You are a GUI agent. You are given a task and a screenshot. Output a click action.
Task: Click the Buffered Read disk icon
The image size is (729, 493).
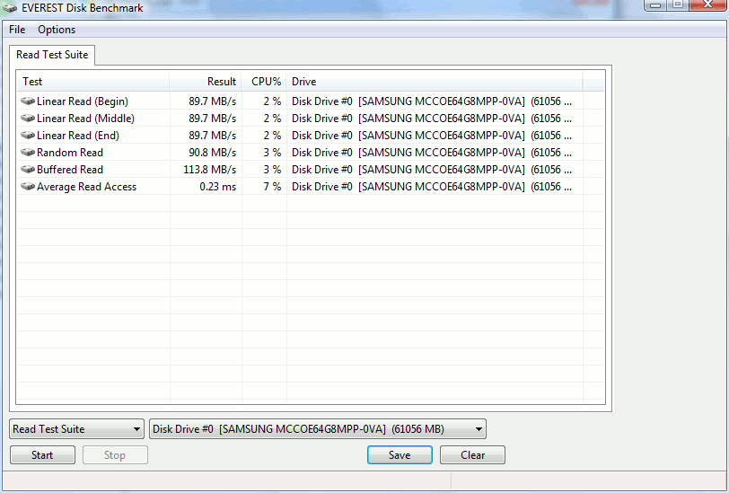pyautogui.click(x=28, y=170)
